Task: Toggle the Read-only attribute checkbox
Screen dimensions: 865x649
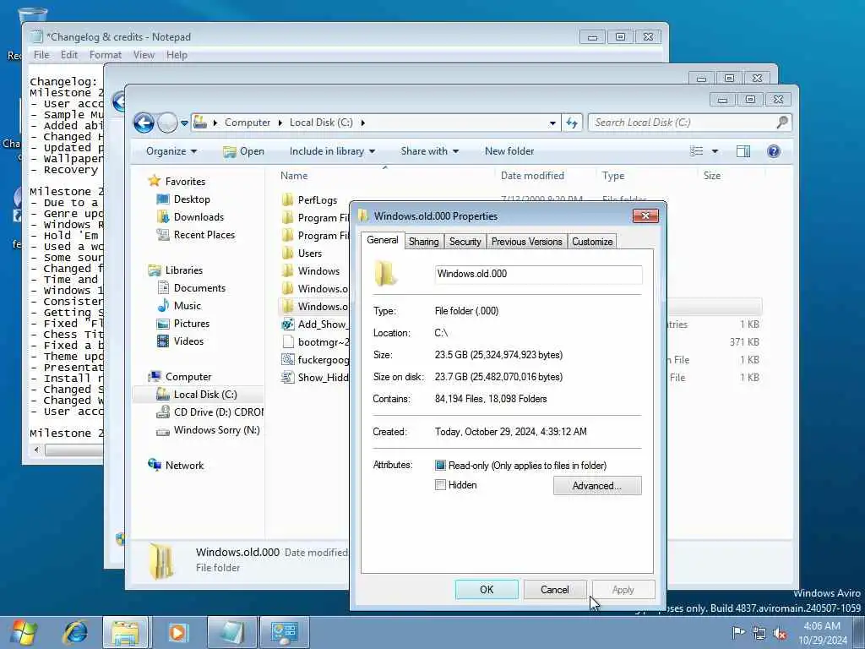Action: 440,466
